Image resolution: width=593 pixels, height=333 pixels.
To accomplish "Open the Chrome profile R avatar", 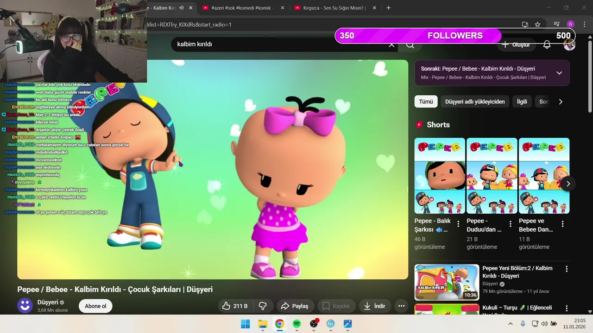I will coord(570,24).
